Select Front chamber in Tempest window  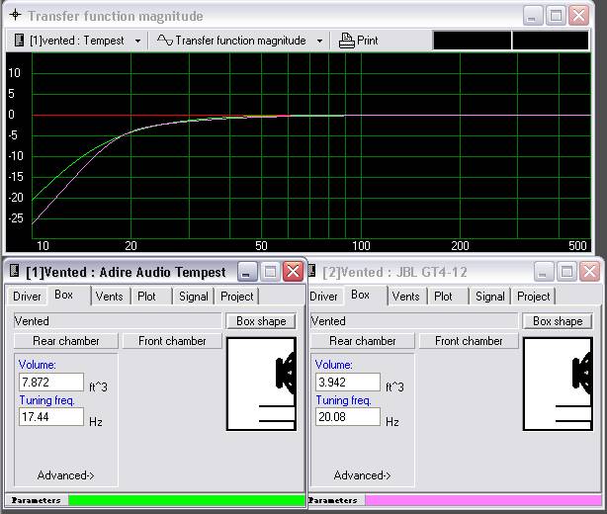[x=172, y=341]
